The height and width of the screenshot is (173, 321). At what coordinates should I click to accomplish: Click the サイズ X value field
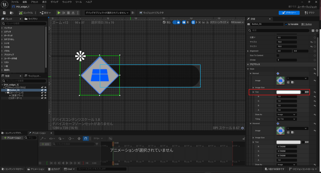pos(287,42)
